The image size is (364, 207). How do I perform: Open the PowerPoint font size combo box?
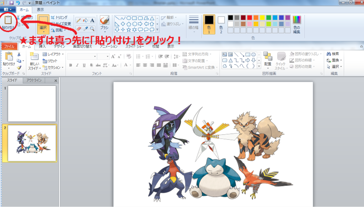click(x=103, y=56)
